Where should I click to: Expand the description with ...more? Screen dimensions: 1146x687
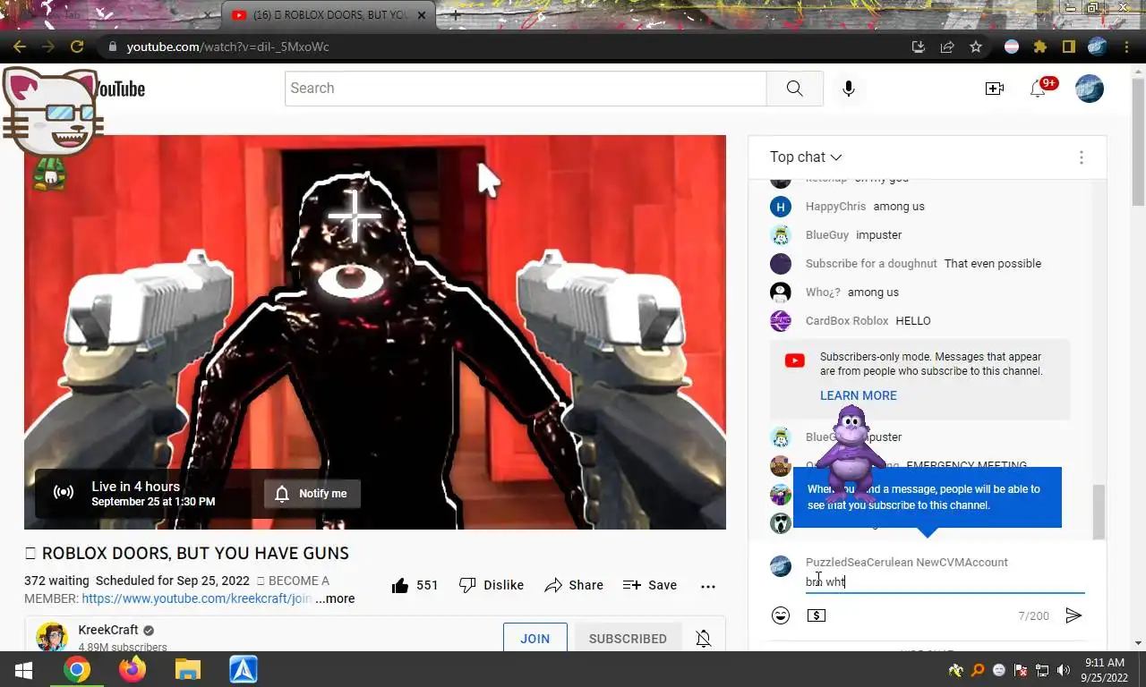[x=335, y=598]
